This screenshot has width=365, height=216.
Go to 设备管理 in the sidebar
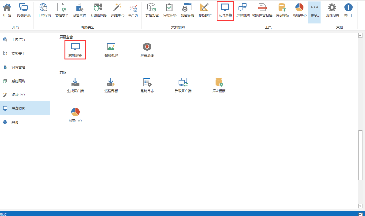[x=18, y=67]
